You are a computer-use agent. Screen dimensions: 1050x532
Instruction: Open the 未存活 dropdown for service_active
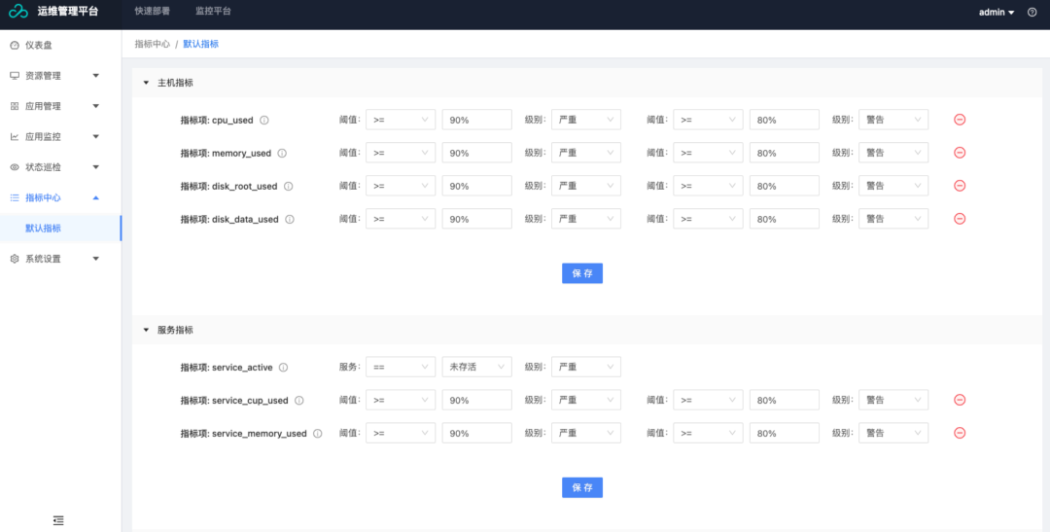point(476,368)
